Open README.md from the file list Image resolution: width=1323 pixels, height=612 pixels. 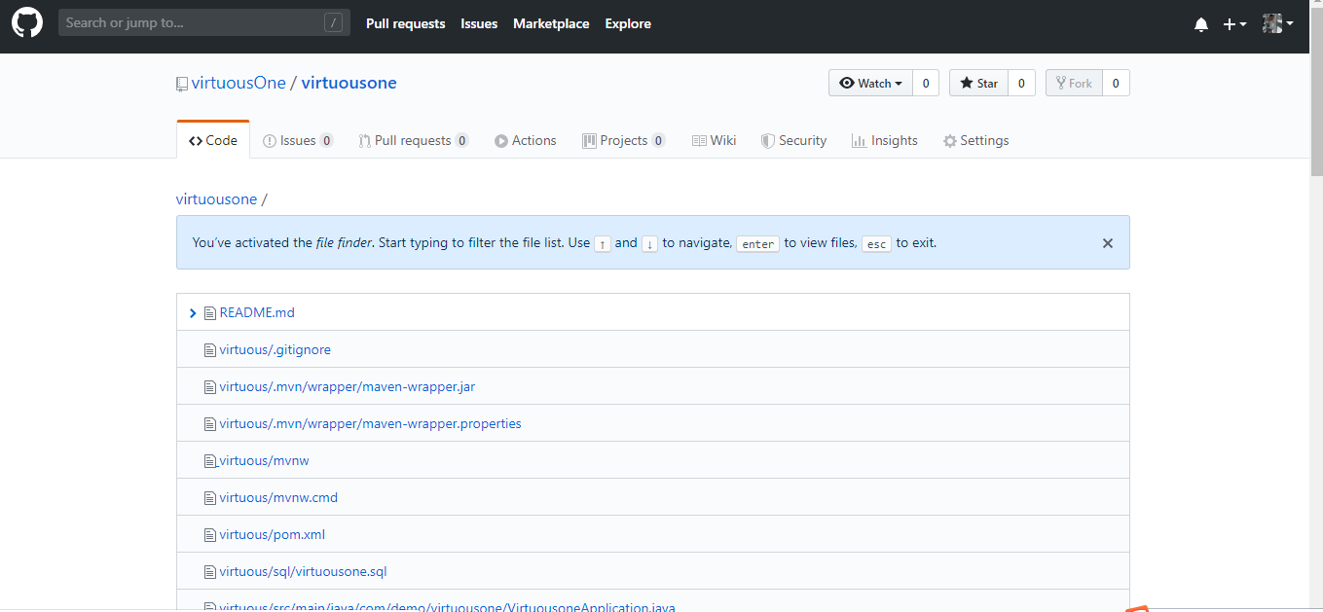pyautogui.click(x=257, y=312)
